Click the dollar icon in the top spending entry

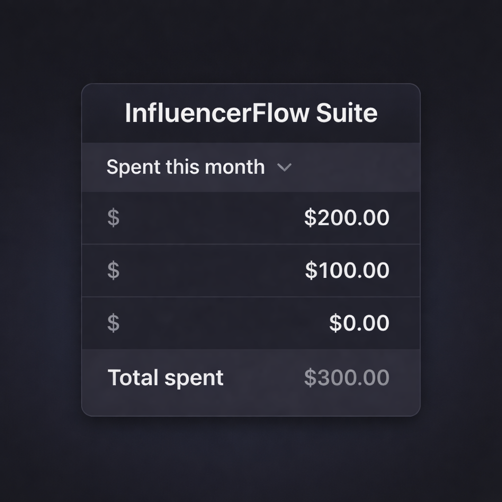click(x=114, y=218)
